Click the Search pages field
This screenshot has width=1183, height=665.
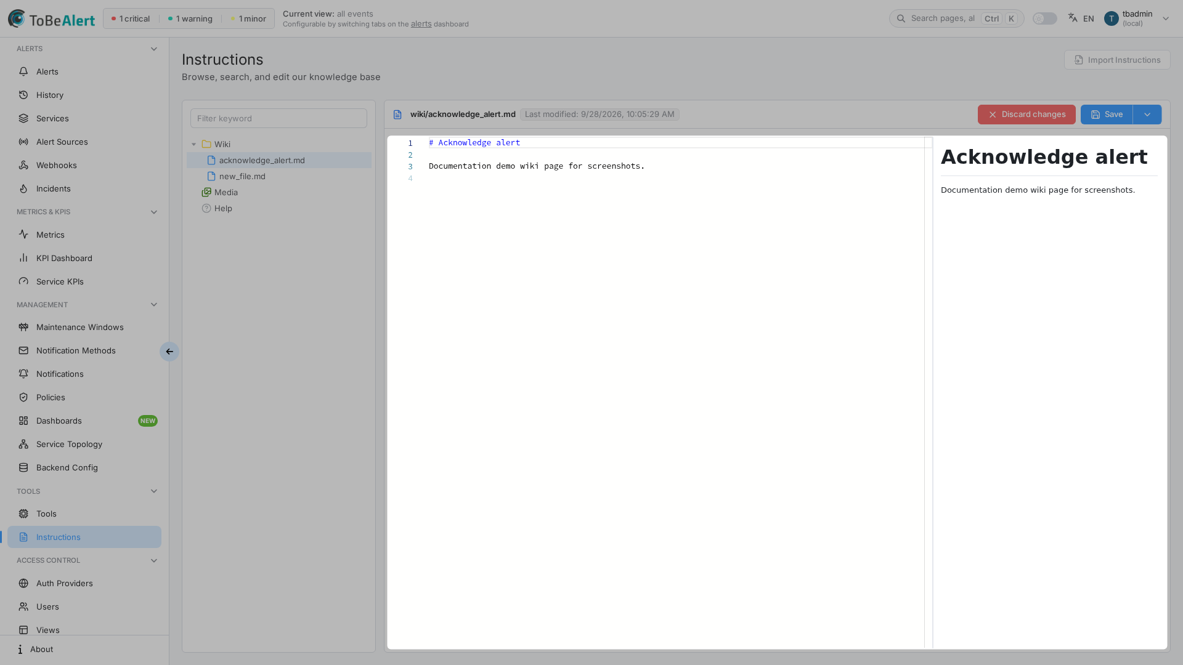956,18
